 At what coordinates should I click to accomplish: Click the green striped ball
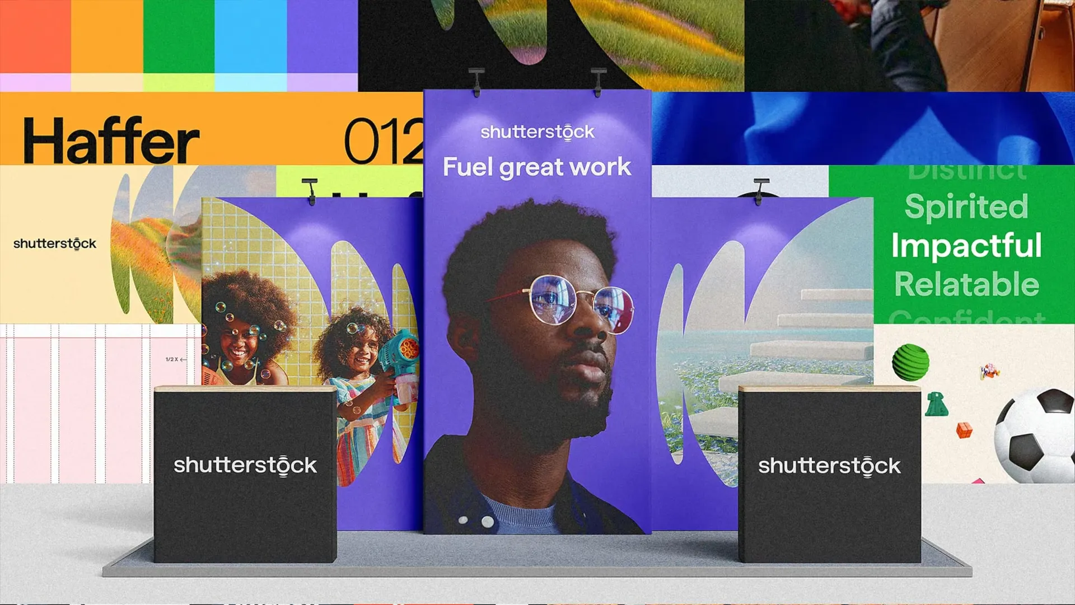(910, 362)
